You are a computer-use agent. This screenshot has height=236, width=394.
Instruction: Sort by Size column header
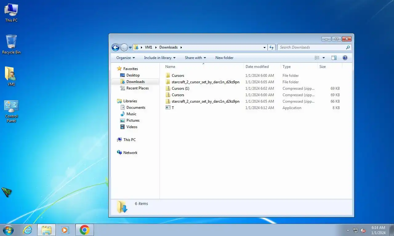point(330,67)
